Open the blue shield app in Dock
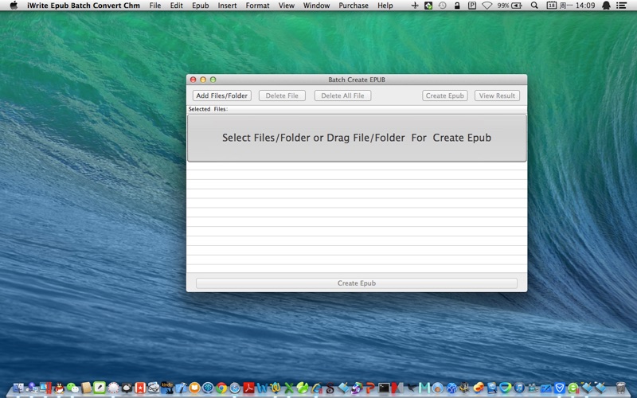This screenshot has width=637, height=398. [x=559, y=388]
